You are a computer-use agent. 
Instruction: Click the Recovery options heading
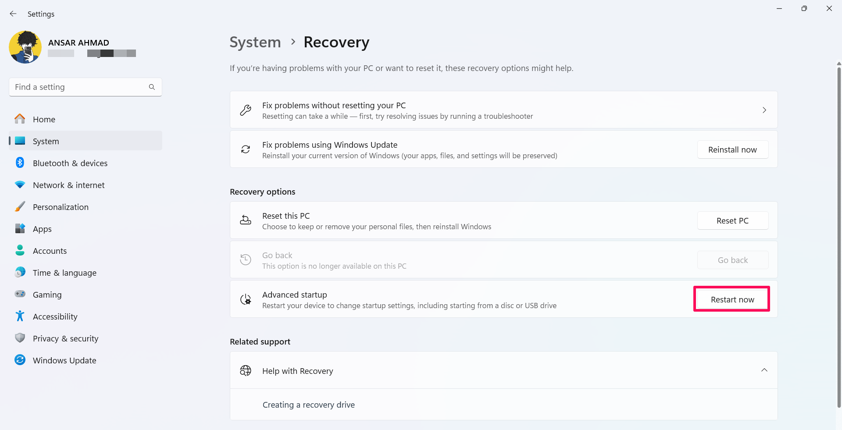click(263, 192)
